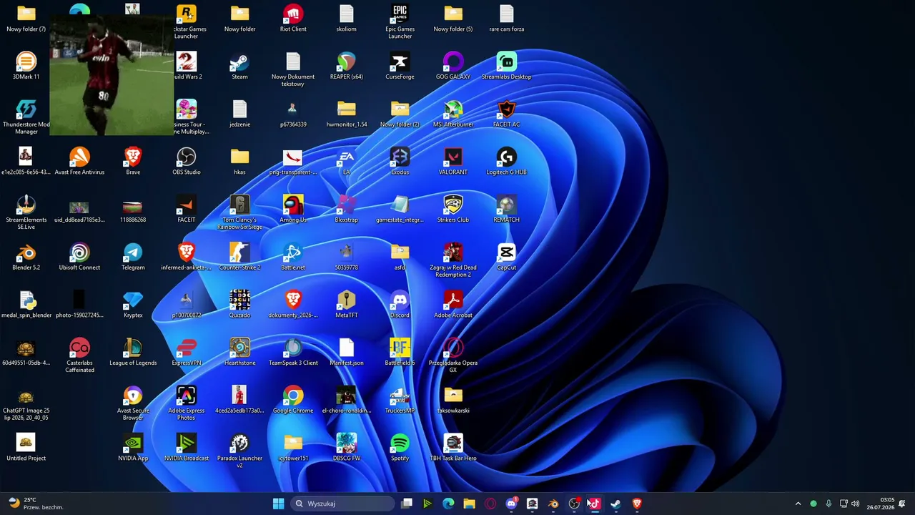The image size is (915, 515).
Task: Click the GOG GALAXY desktop shortcut
Action: (453, 66)
